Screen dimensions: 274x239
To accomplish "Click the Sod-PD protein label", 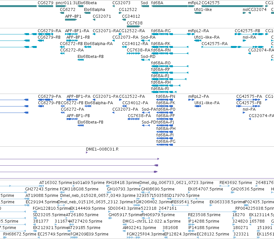I will (x=149, y=122).
